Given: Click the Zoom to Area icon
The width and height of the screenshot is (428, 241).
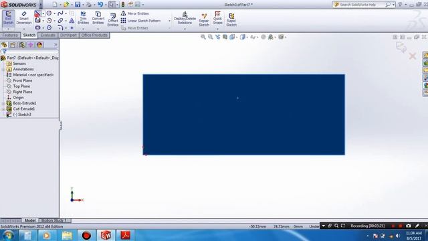Looking at the screenshot, I should point(211,37).
